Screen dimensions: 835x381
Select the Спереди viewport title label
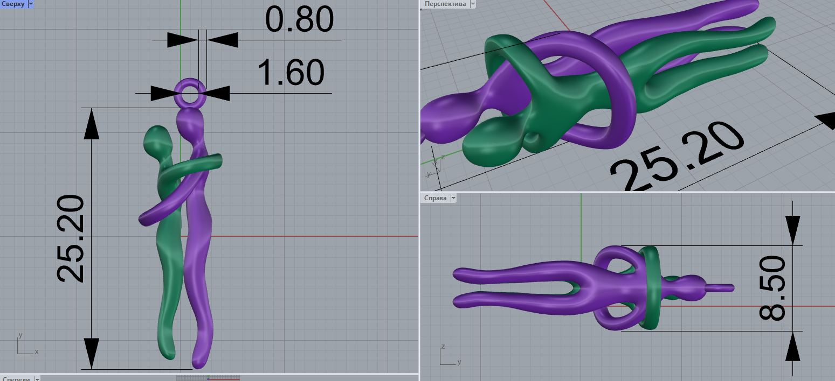pyautogui.click(x=16, y=379)
